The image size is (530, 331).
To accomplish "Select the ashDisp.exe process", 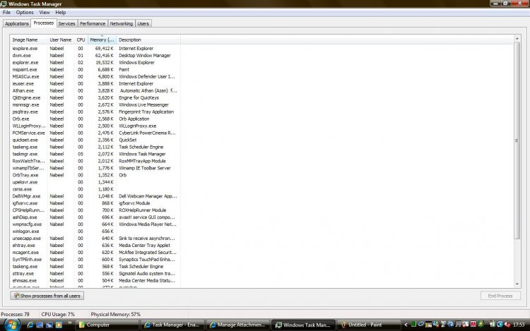I will point(95,217).
